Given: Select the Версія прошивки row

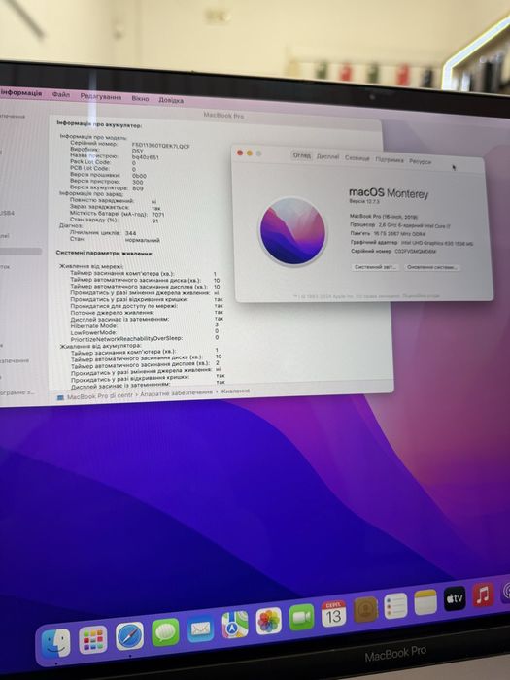Looking at the screenshot, I should click(109, 175).
